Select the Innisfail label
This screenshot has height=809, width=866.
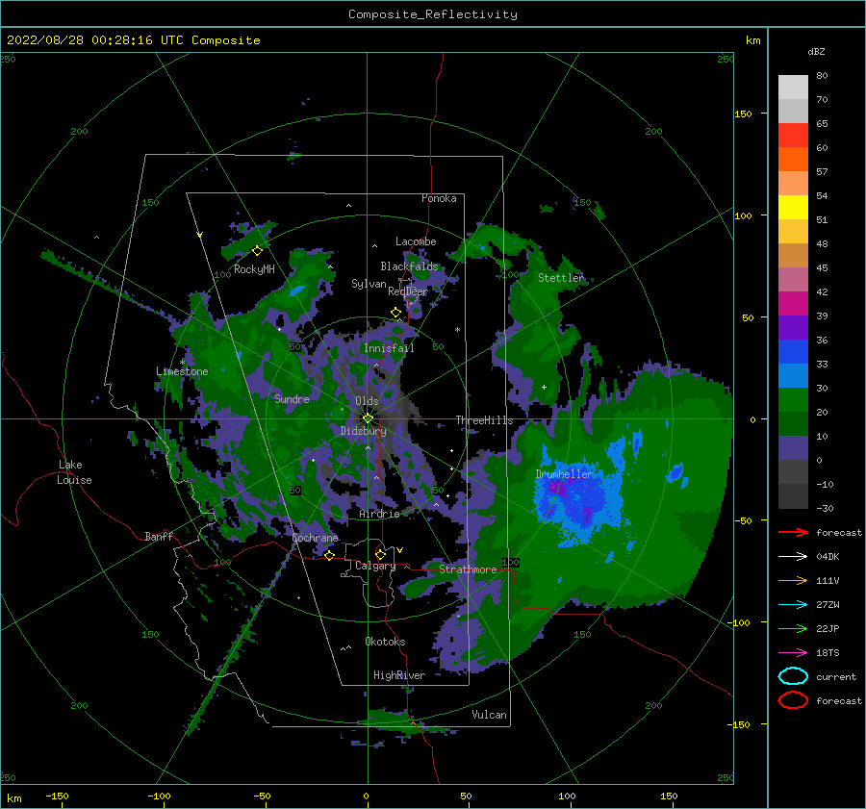click(389, 348)
